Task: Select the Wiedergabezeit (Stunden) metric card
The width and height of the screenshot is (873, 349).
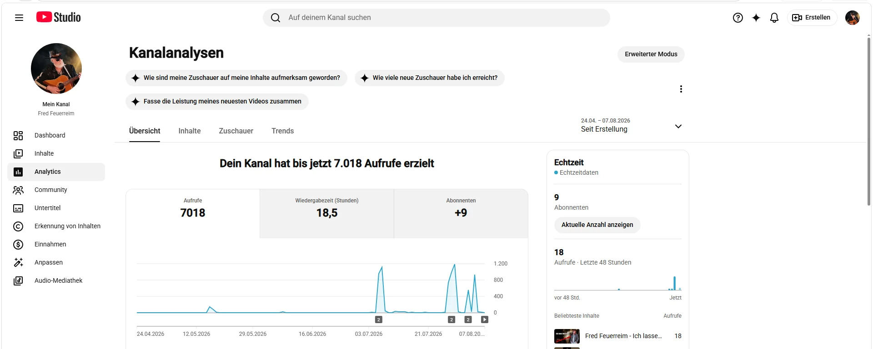Action: tap(327, 213)
